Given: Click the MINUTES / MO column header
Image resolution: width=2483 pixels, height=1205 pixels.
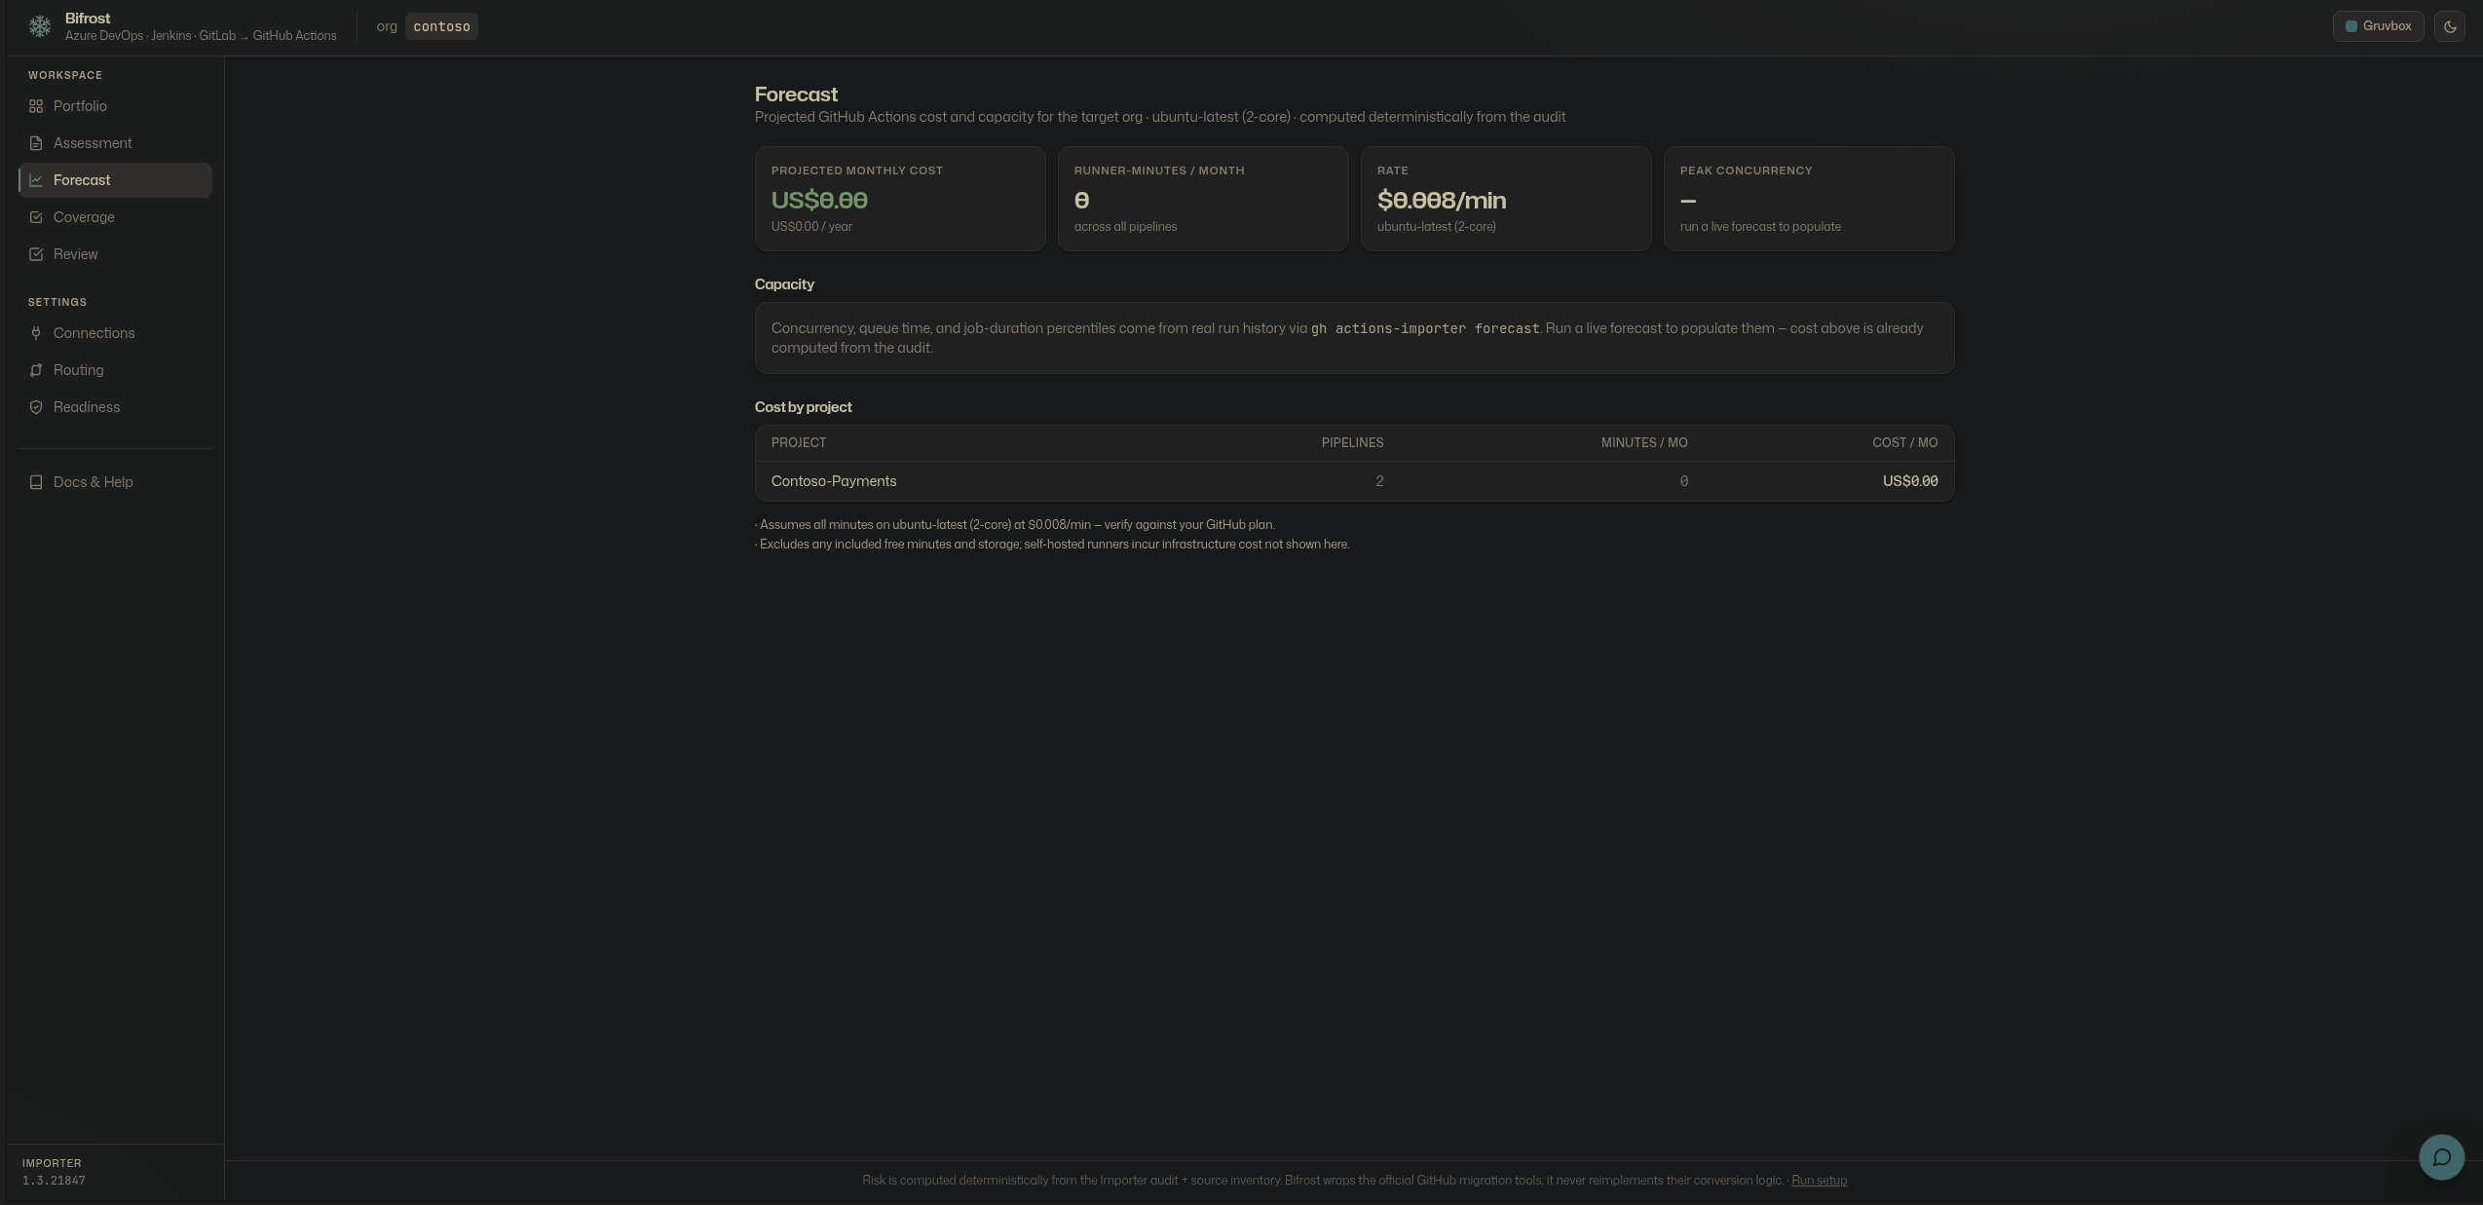Looking at the screenshot, I should click(x=1644, y=443).
